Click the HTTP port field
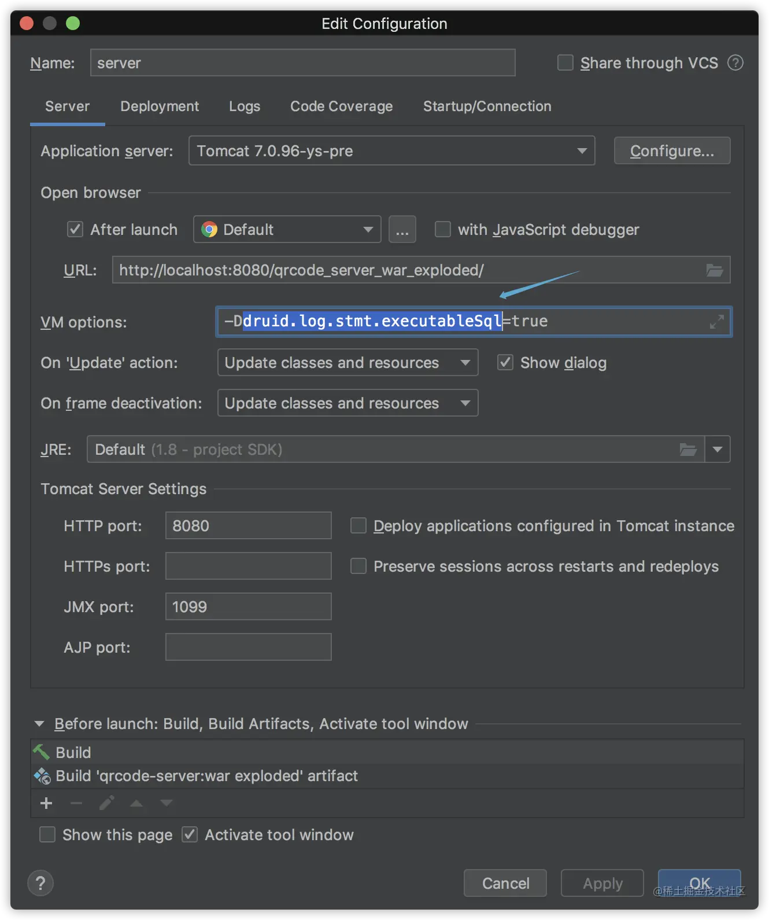Image resolution: width=769 pixels, height=920 pixels. [249, 525]
